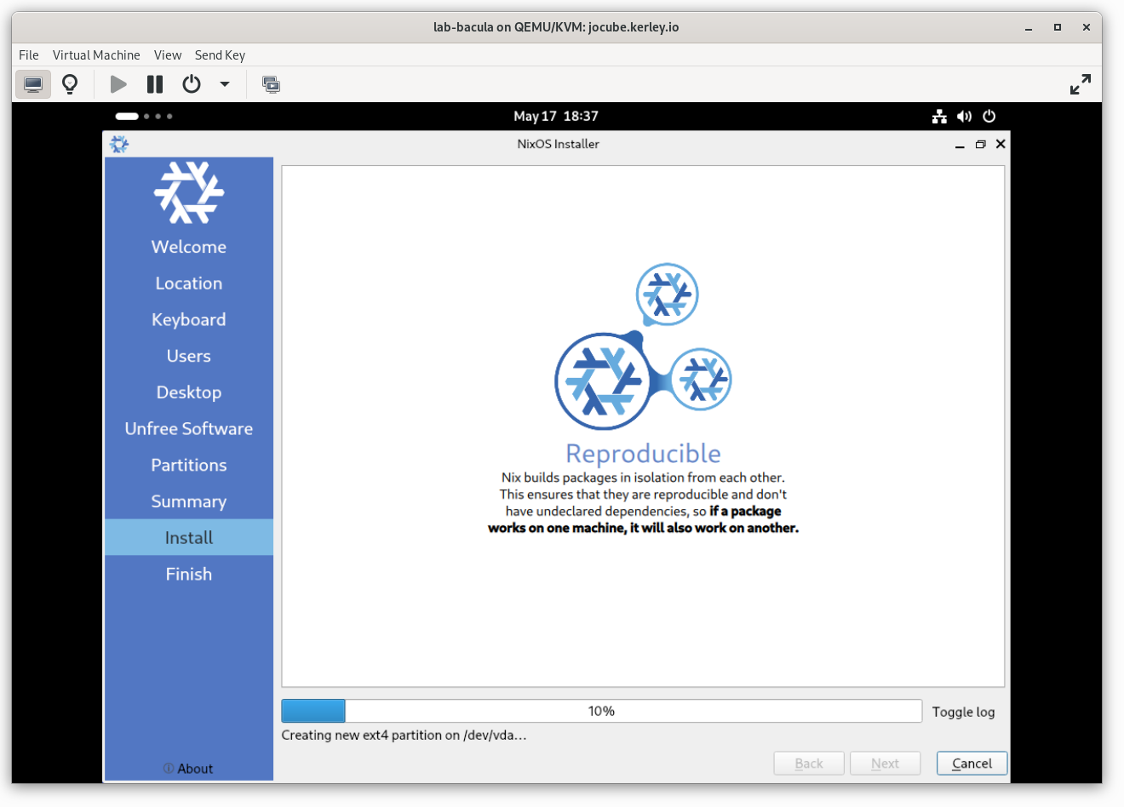Toggle log view

pyautogui.click(x=963, y=712)
